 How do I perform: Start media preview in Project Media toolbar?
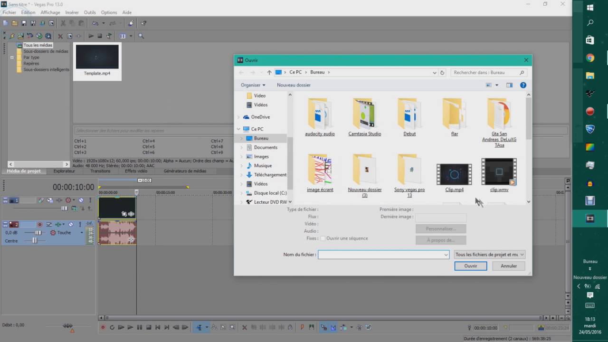tap(91, 36)
